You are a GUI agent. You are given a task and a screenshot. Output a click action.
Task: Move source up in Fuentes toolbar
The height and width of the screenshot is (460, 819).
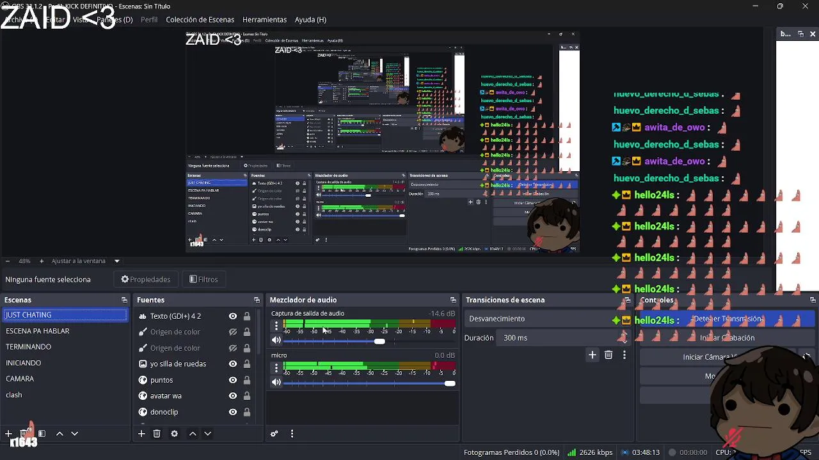pyautogui.click(x=193, y=434)
